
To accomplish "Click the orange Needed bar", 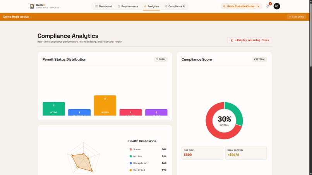I will (105, 105).
